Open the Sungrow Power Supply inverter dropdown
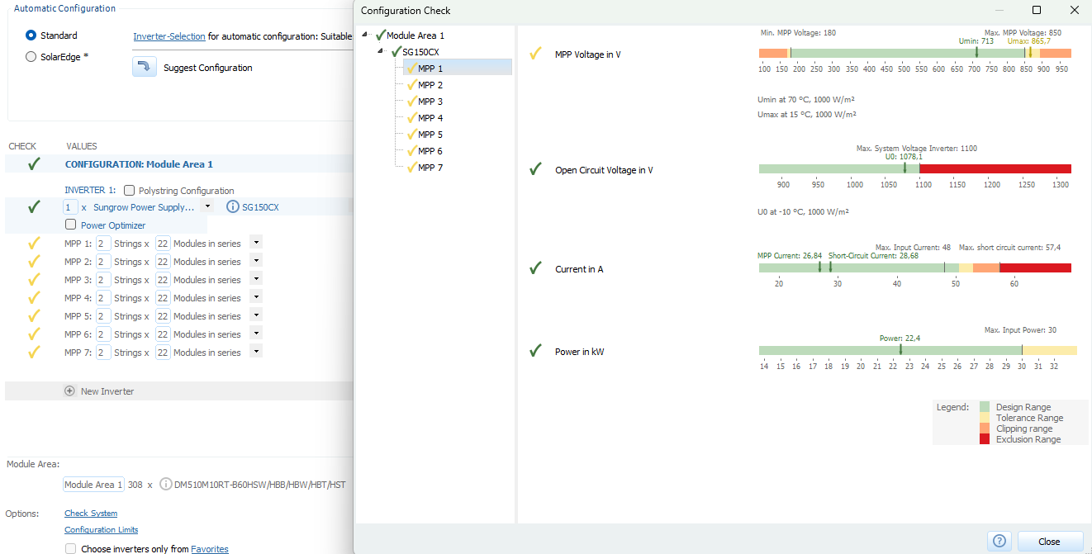 point(207,206)
